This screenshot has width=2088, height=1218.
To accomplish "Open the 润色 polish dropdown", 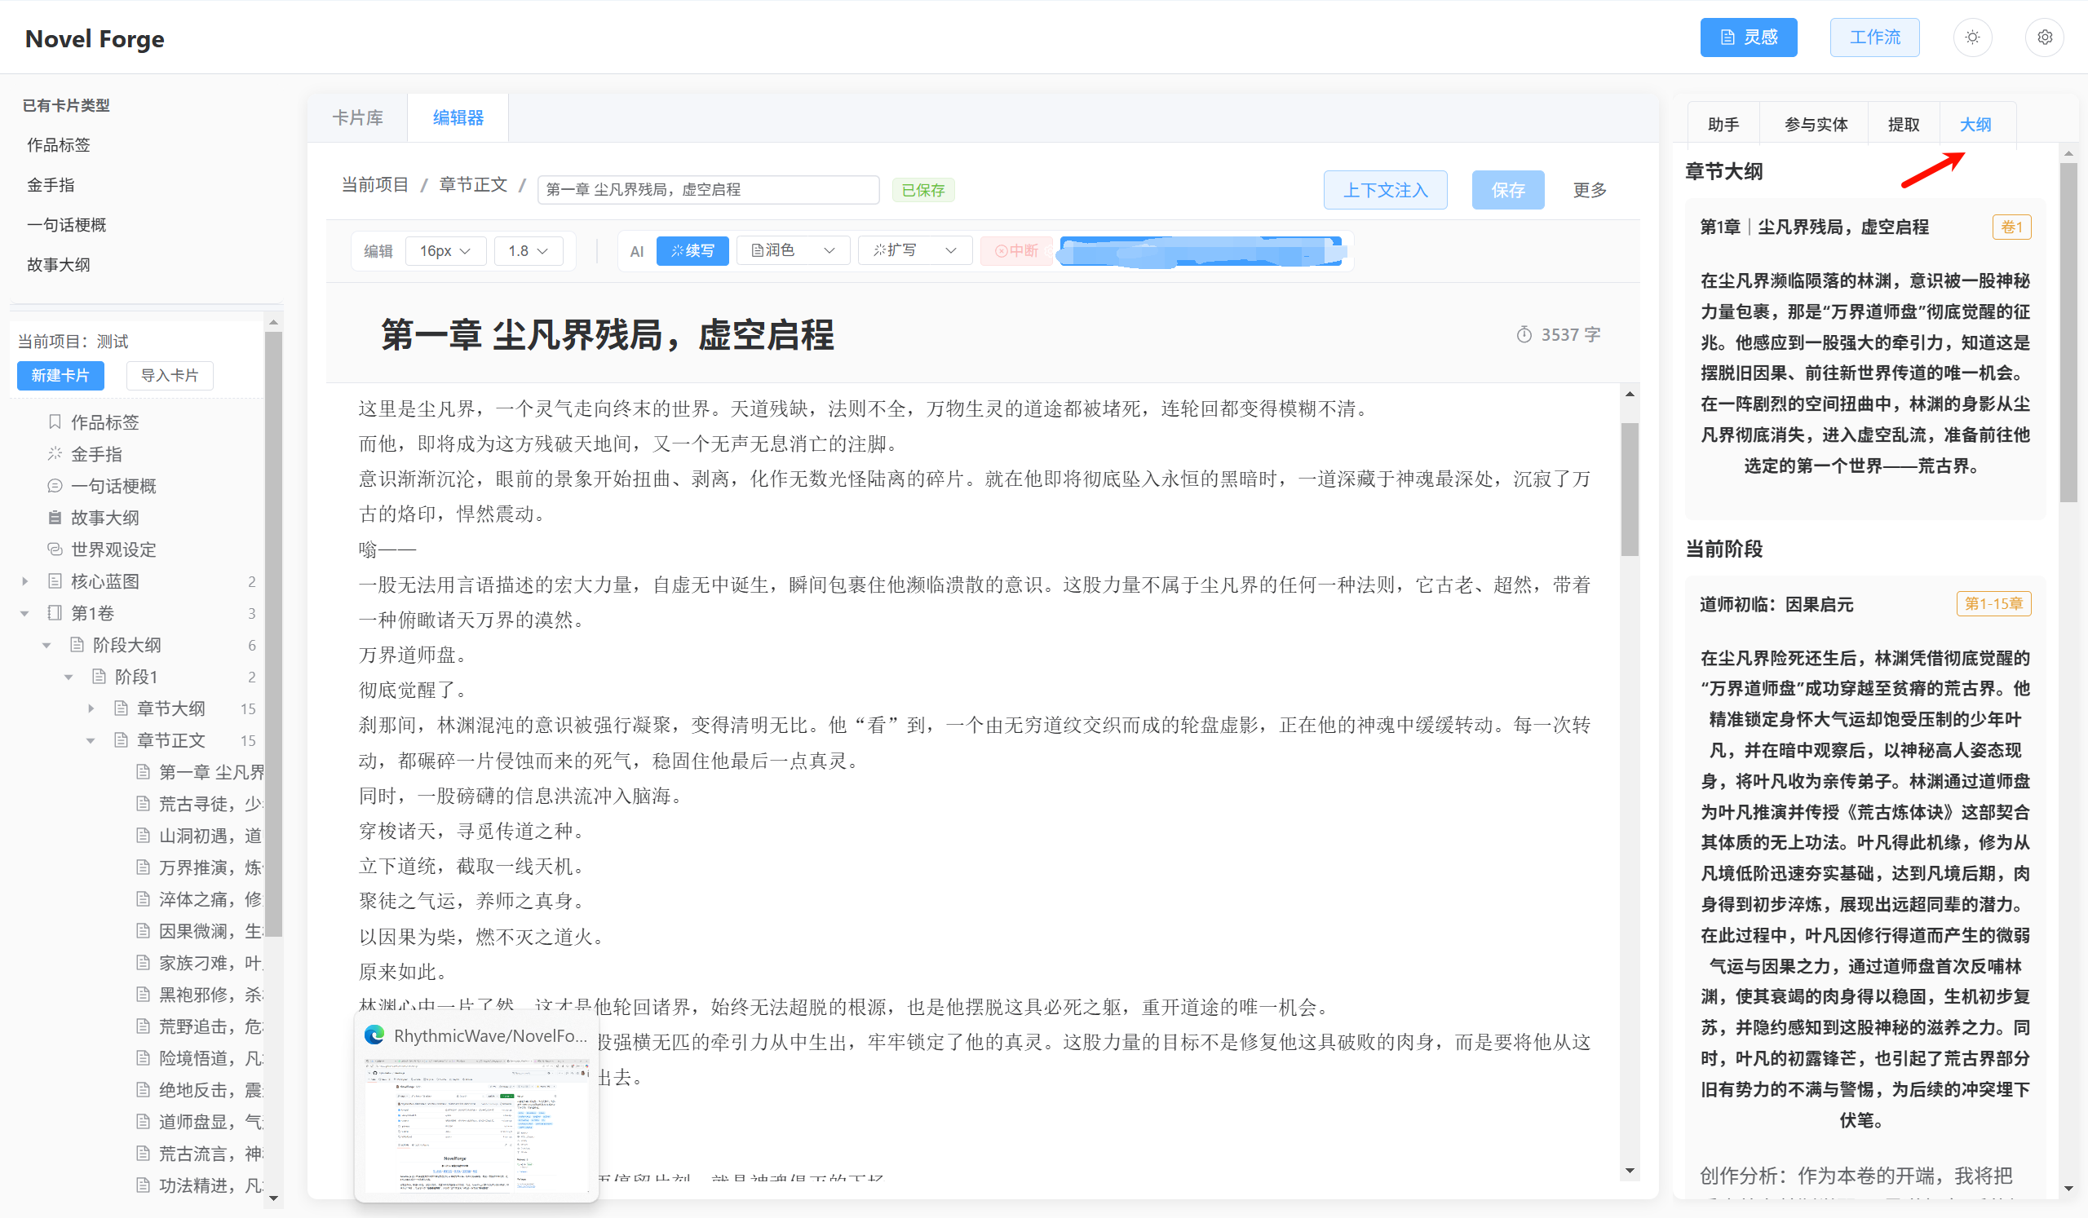I will point(793,250).
